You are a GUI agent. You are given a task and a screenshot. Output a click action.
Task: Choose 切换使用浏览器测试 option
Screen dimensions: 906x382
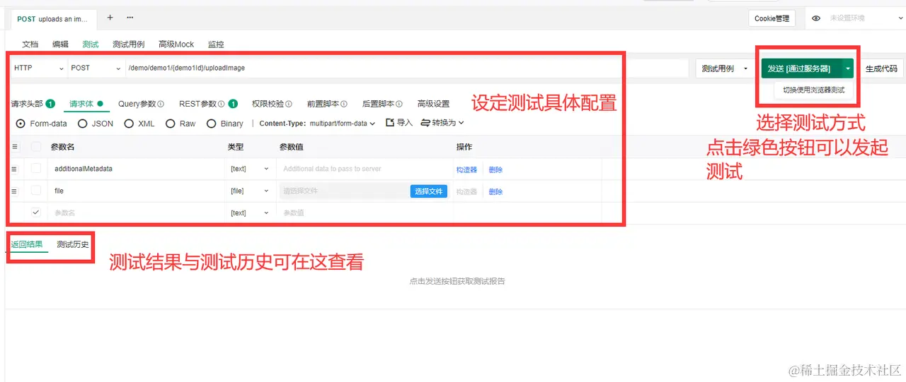(813, 90)
